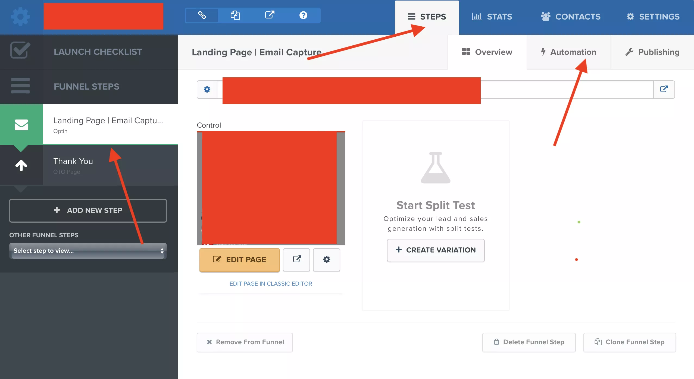The image size is (694, 379).
Task: Open the Publishing tab
Action: (x=652, y=52)
